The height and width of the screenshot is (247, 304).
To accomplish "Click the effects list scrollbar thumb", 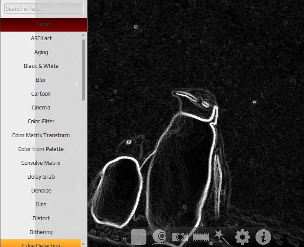I will coord(84,70).
